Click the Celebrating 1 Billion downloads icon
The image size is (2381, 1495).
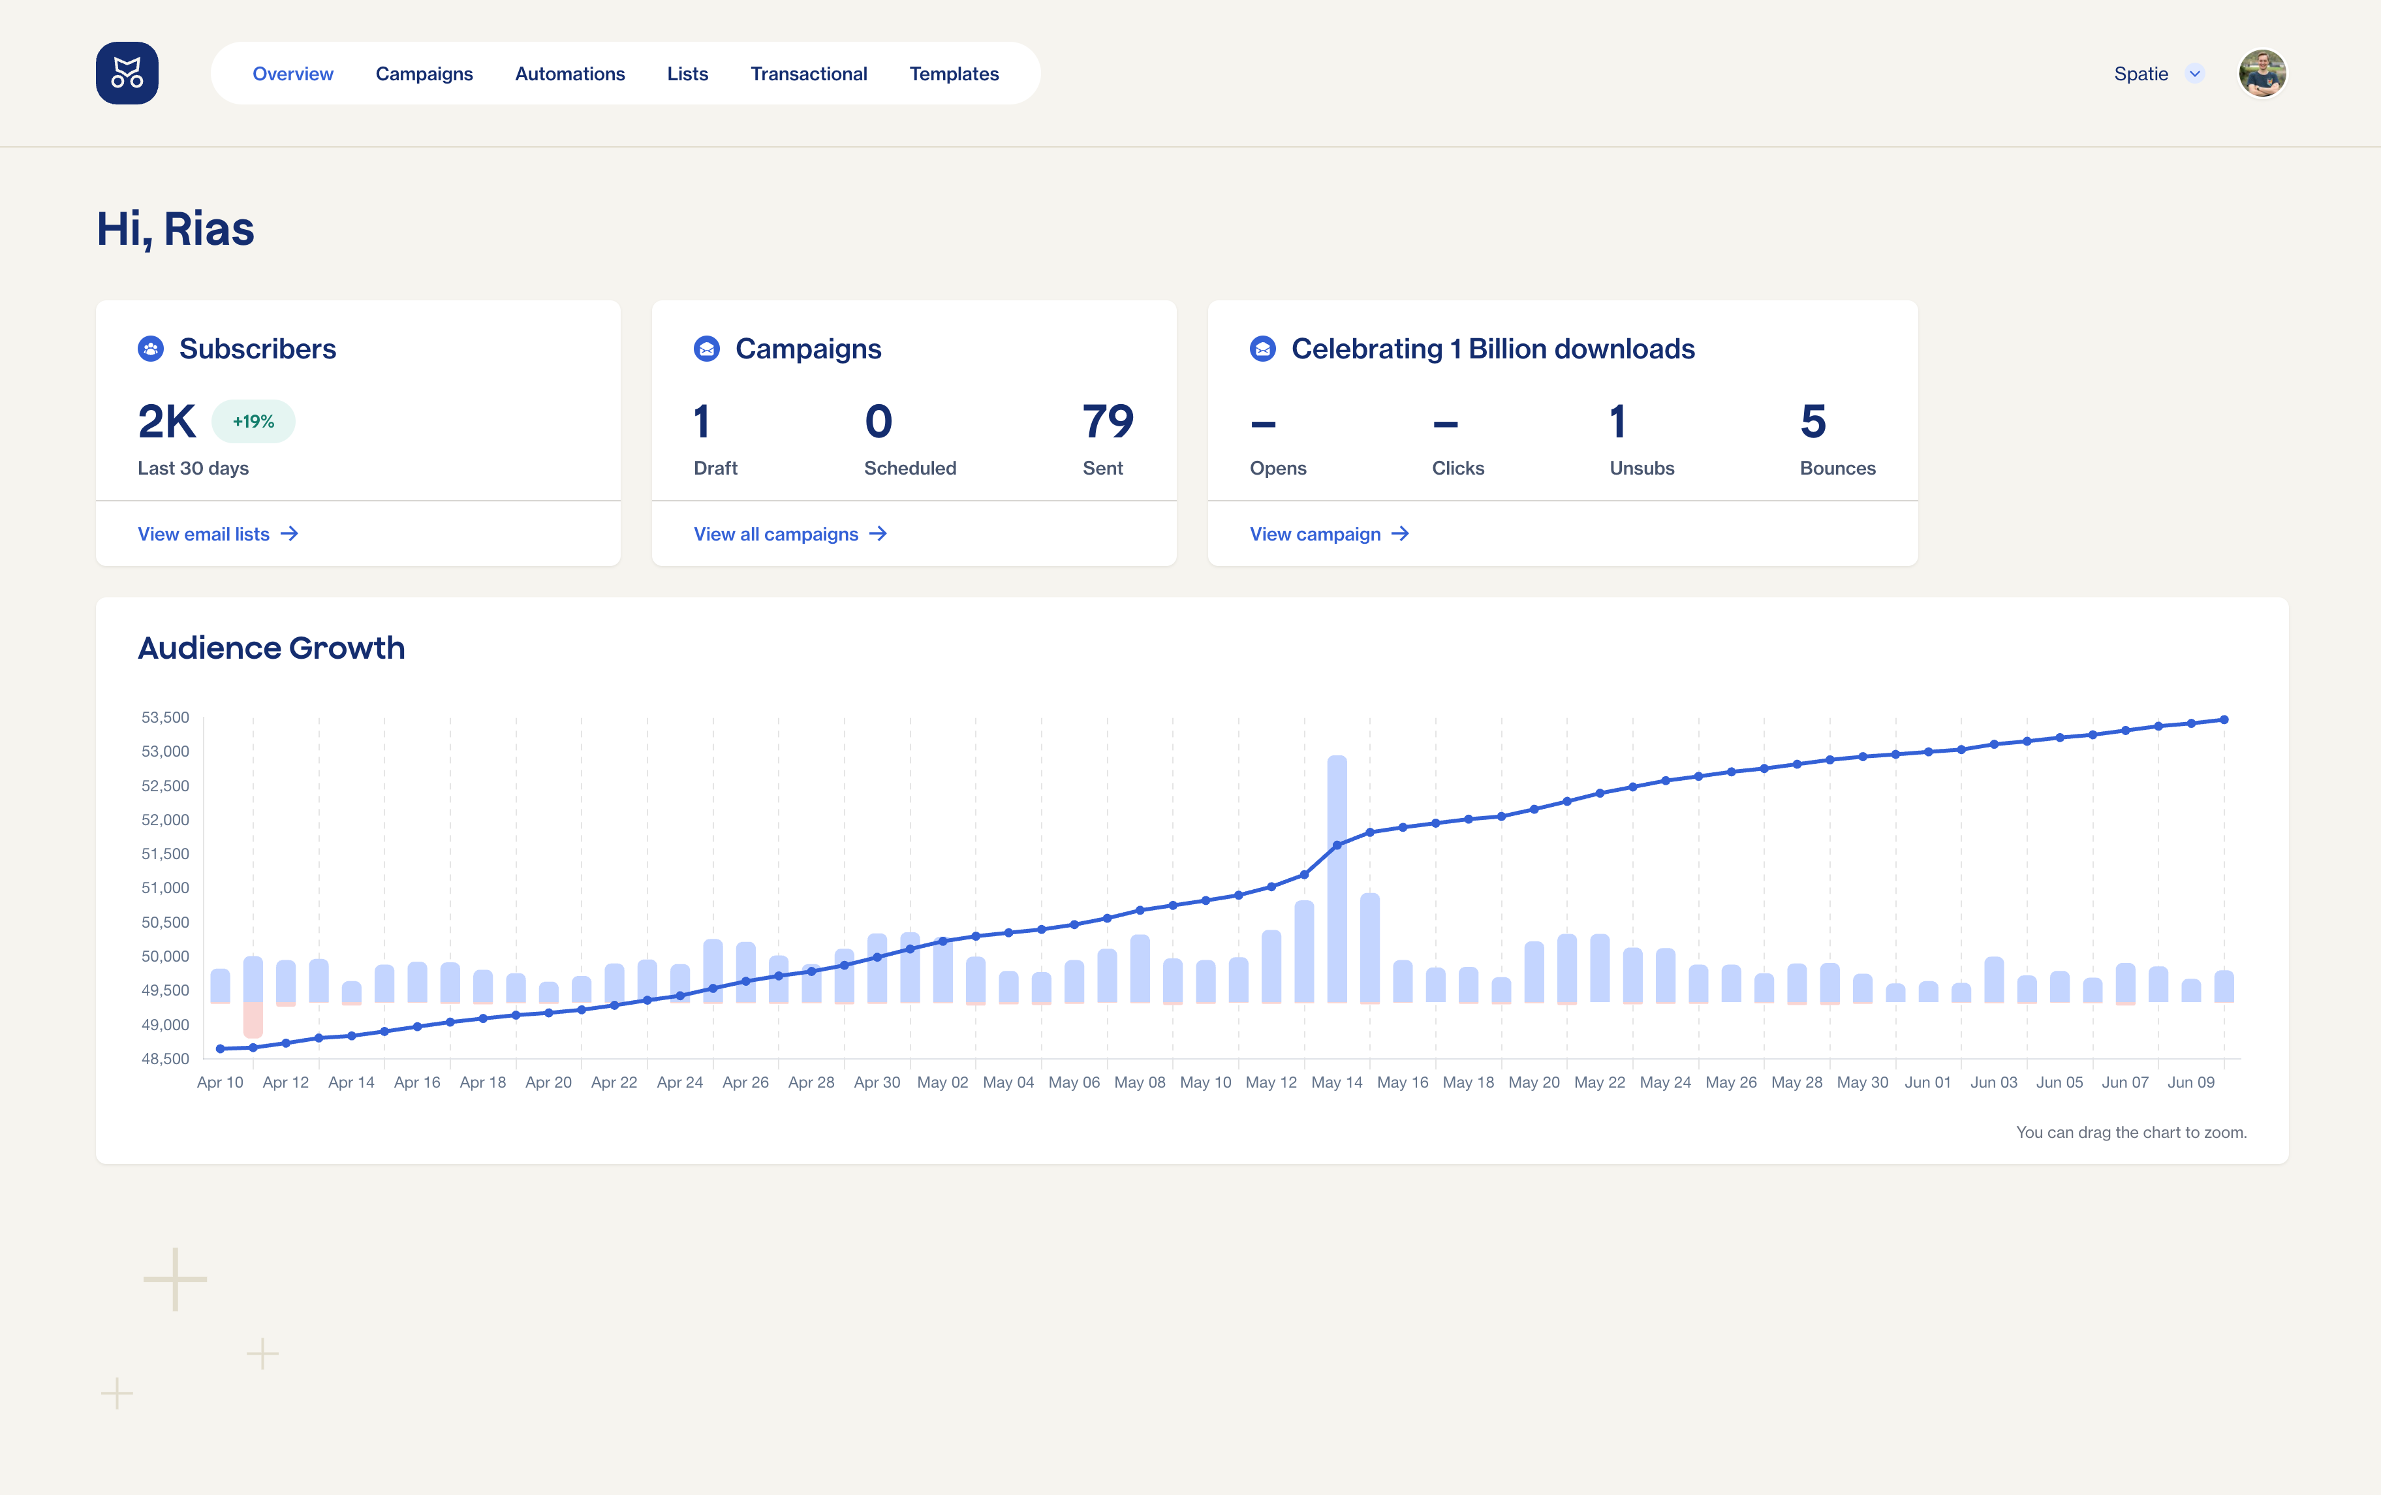1262,349
